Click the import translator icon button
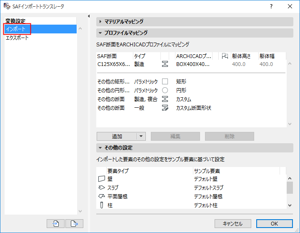The width and height of the screenshot is (300, 233). click(55, 223)
